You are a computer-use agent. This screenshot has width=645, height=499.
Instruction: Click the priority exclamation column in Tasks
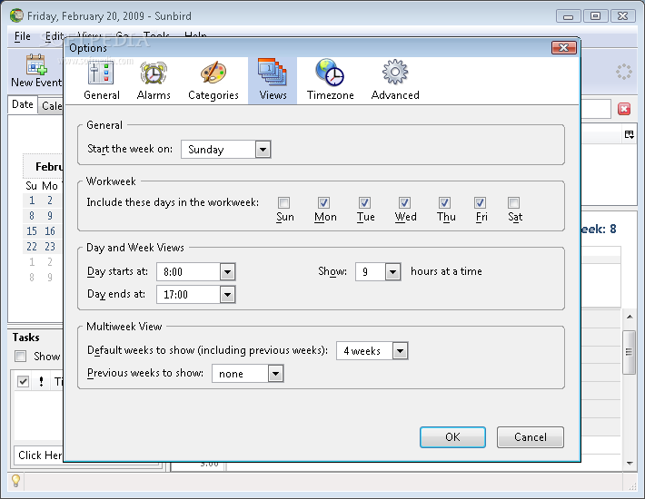(x=41, y=382)
